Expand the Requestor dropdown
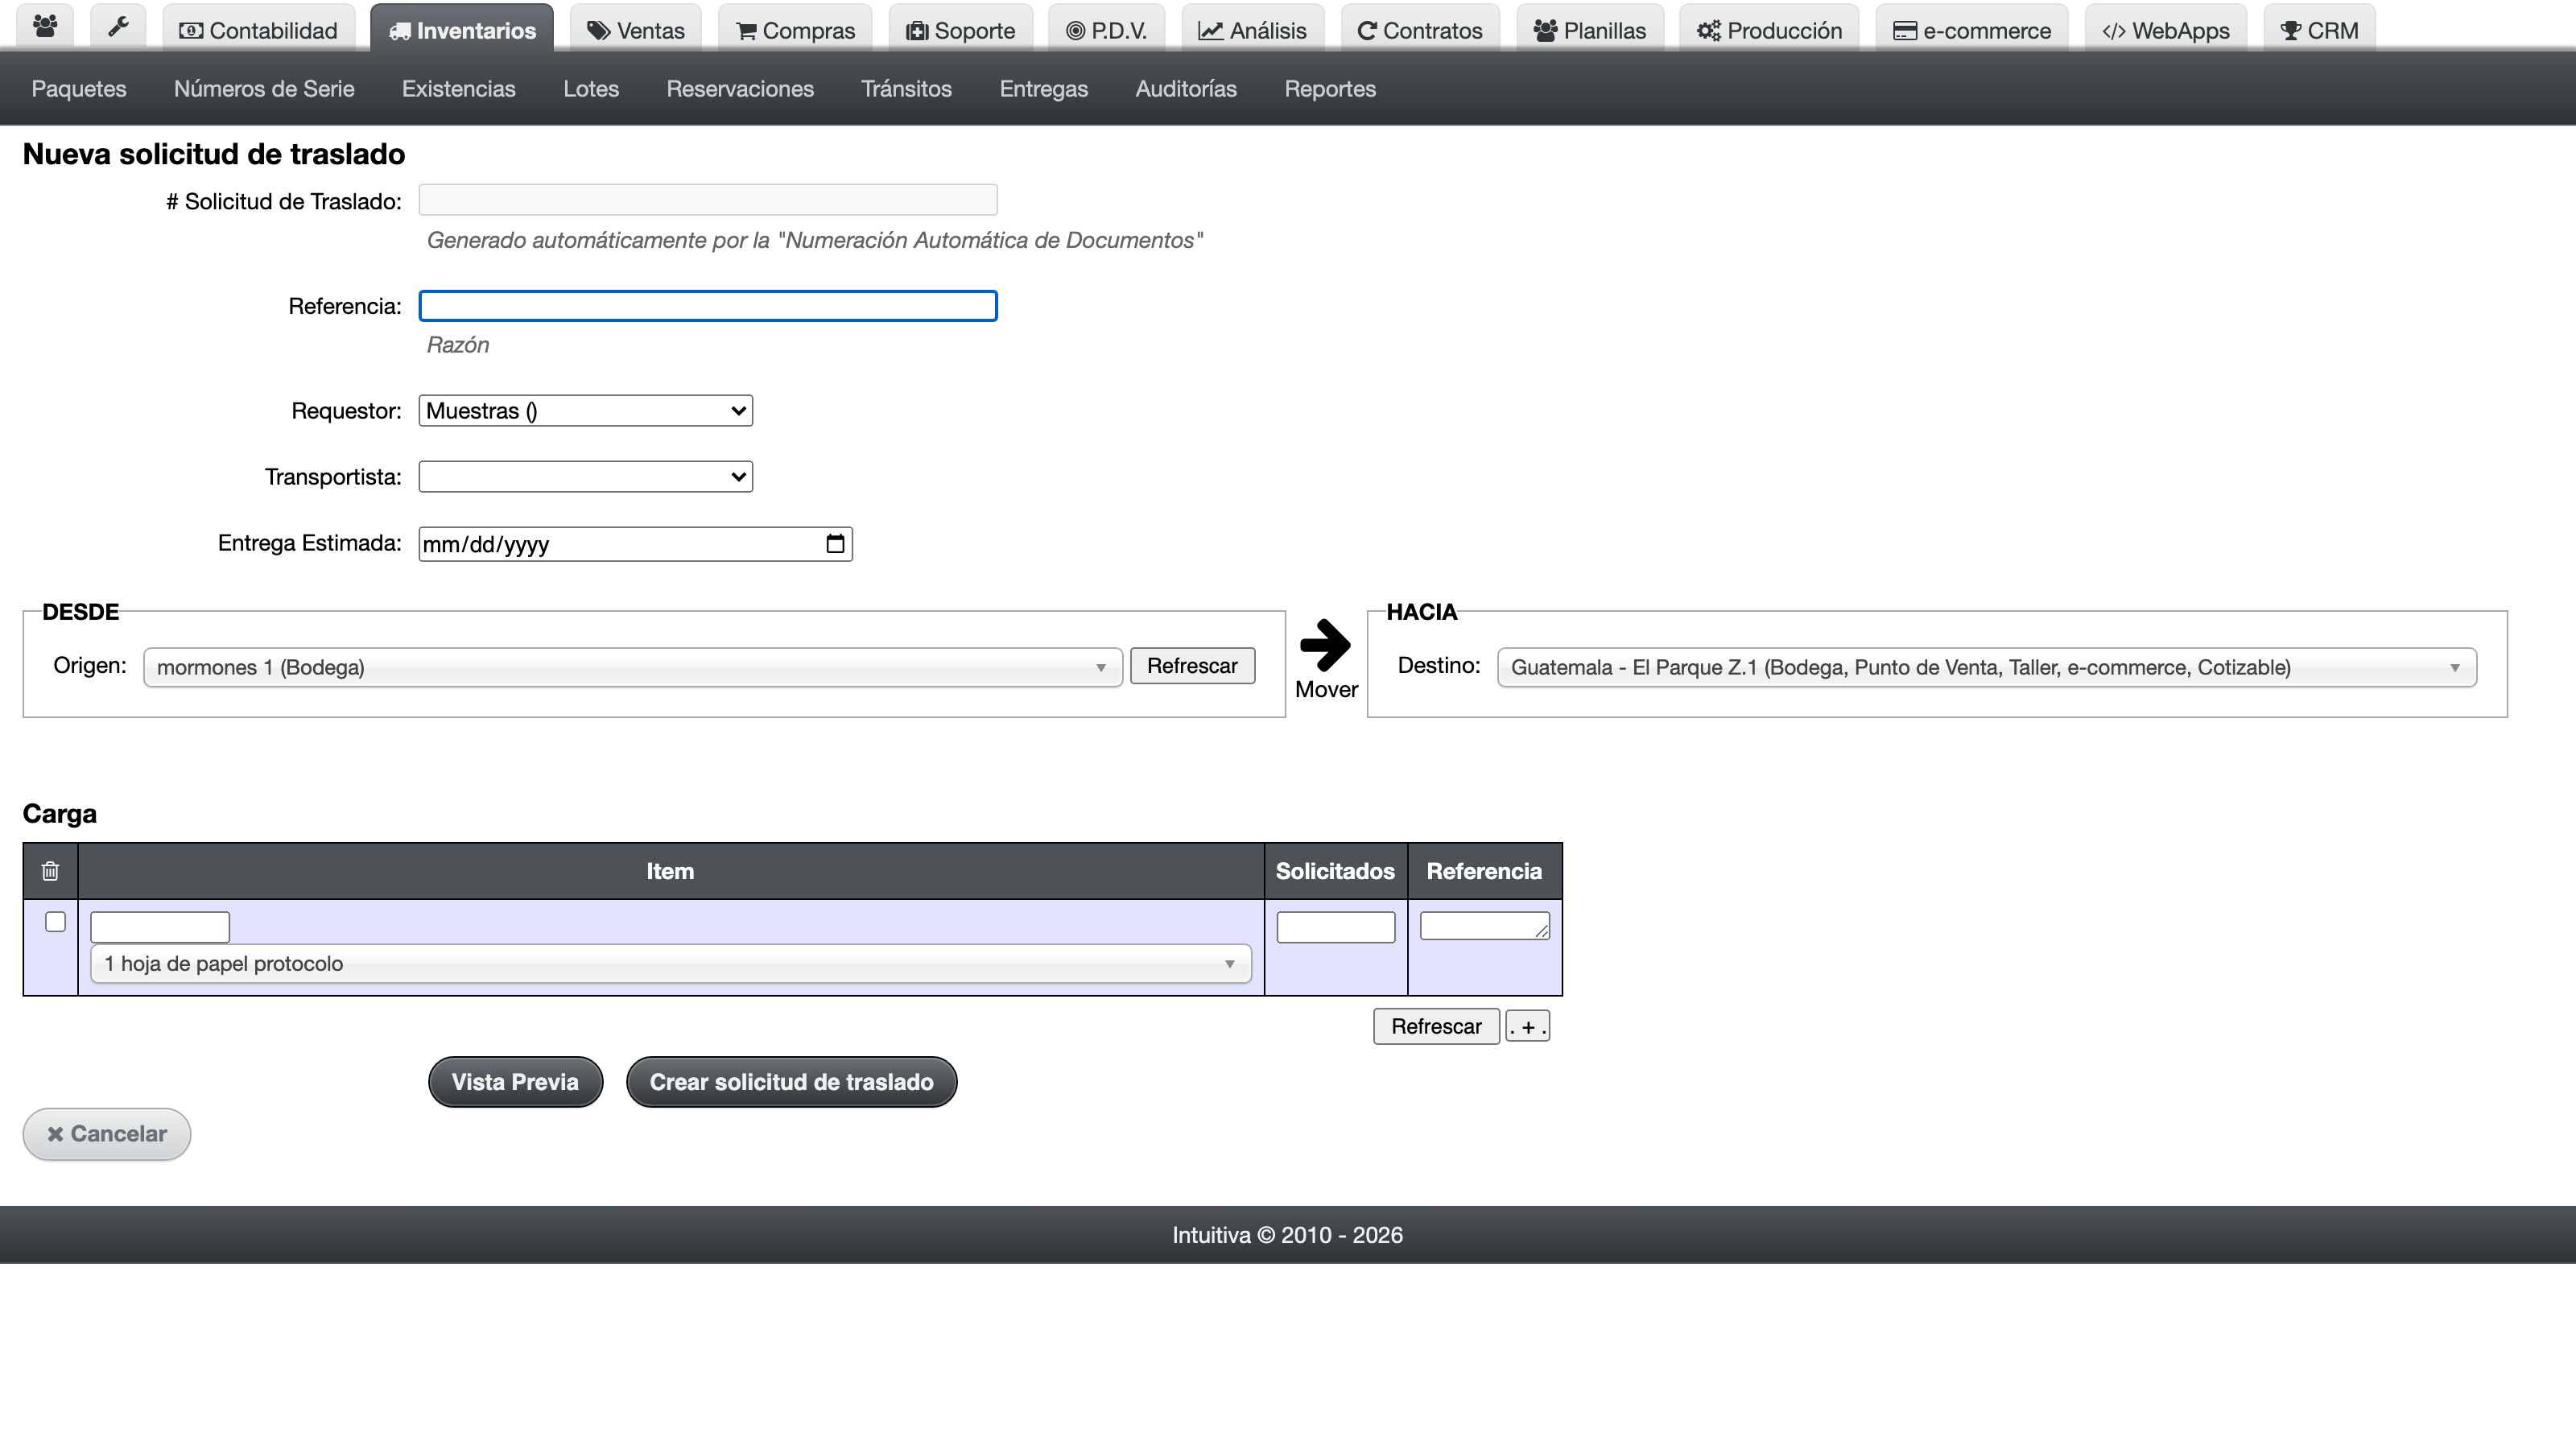 pos(586,411)
